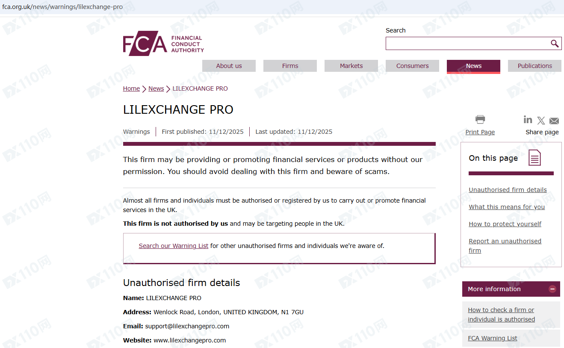Open the FCA Warning List link
Viewport: 564px width, 348px height.
pyautogui.click(x=493, y=338)
